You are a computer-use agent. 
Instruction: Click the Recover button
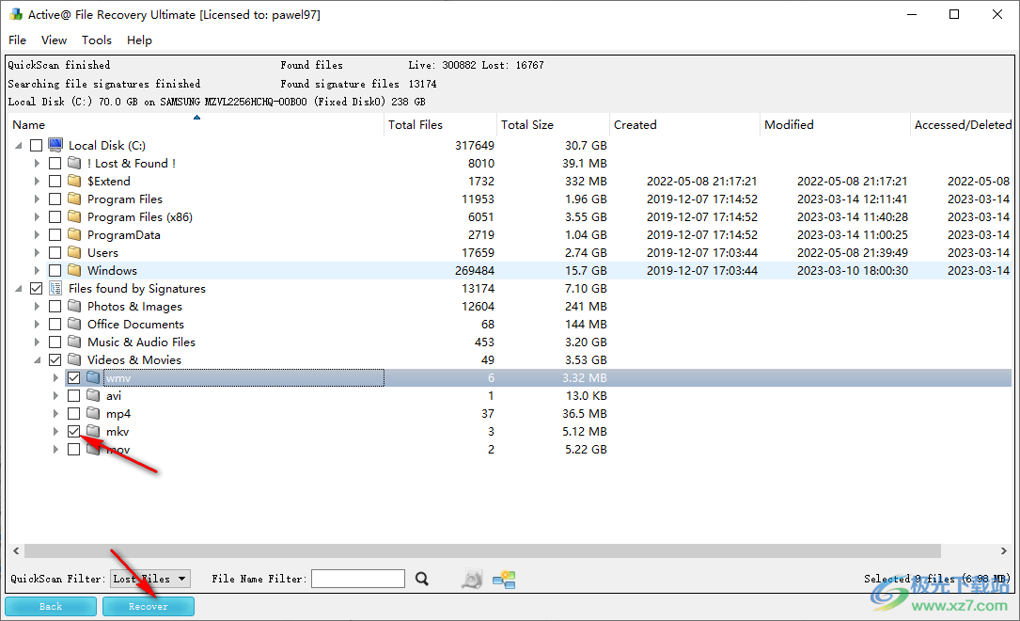click(x=149, y=606)
